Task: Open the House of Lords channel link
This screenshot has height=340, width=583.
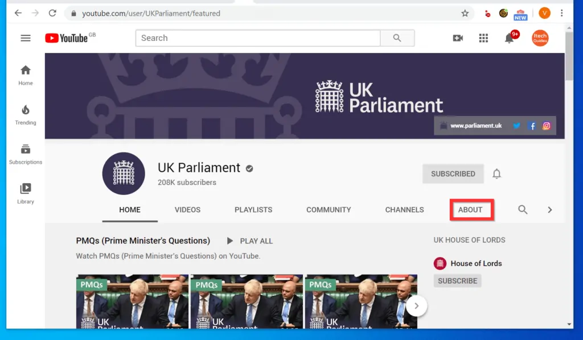Action: (x=477, y=264)
